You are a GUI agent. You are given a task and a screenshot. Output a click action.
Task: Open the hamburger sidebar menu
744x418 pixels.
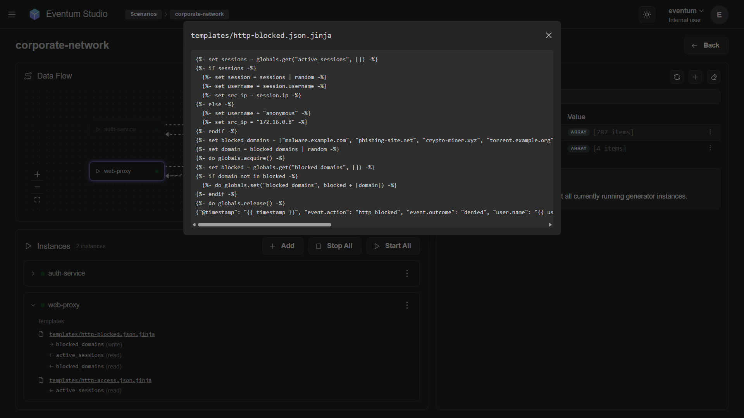tap(12, 14)
